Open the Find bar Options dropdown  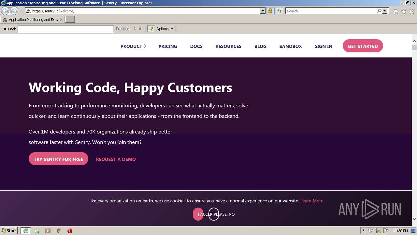[165, 29]
